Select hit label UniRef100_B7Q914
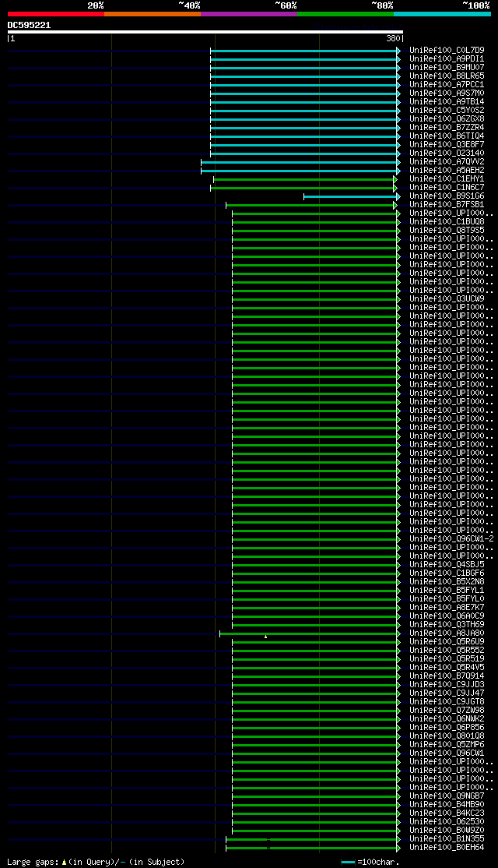 447,676
